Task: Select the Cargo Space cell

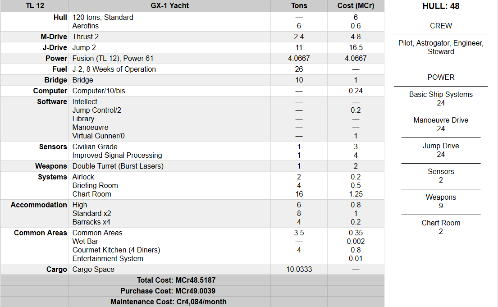Action: (x=93, y=269)
